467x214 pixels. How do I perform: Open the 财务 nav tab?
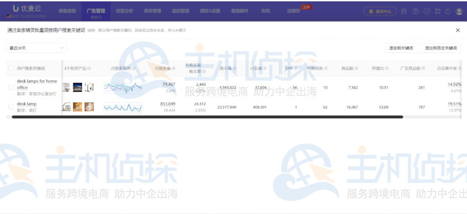click(x=266, y=11)
